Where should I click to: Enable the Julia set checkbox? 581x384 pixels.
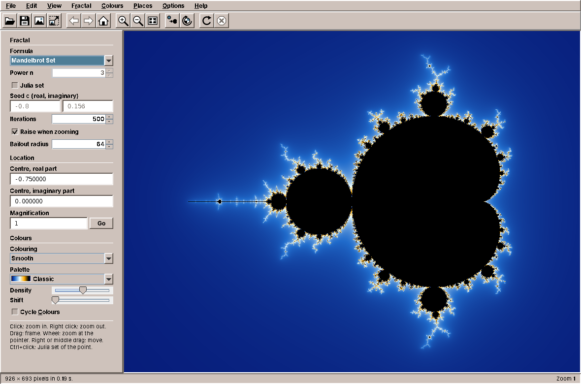pos(15,85)
